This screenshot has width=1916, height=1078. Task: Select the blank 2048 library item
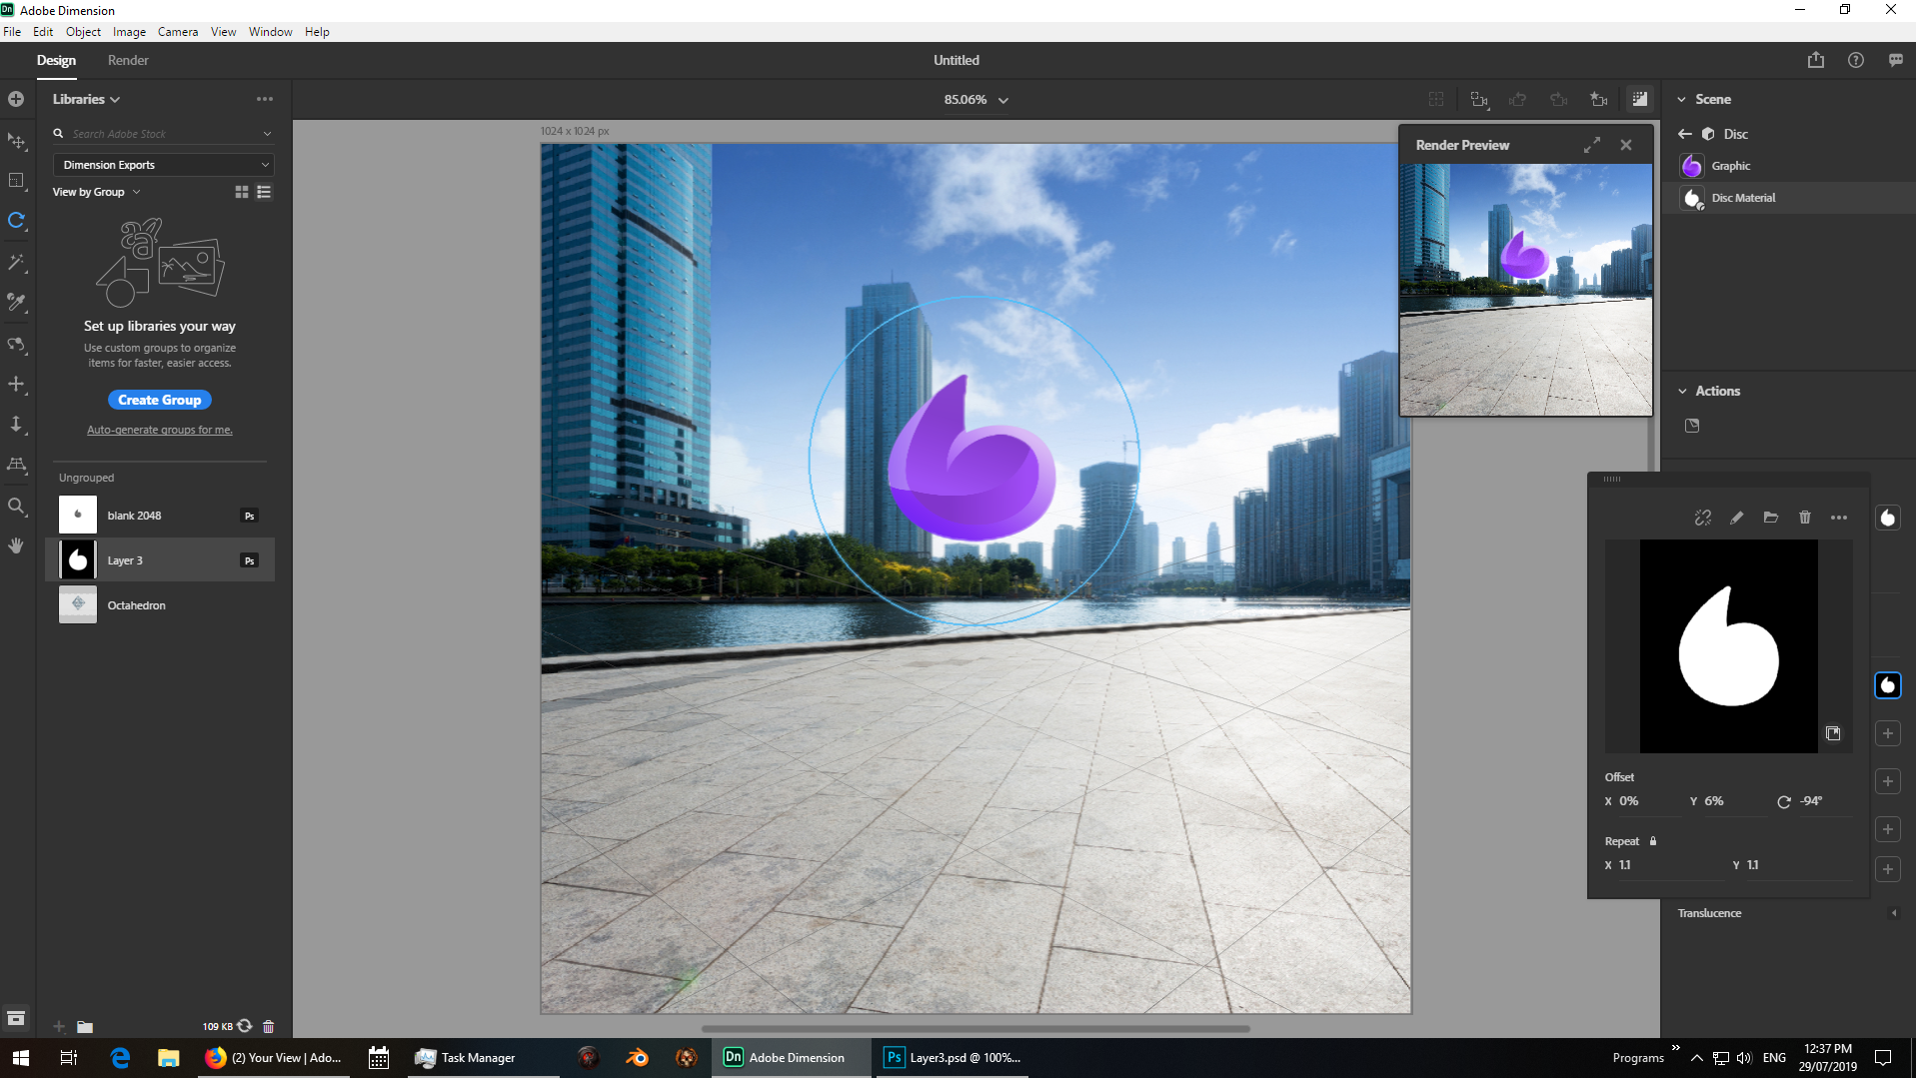tap(160, 516)
